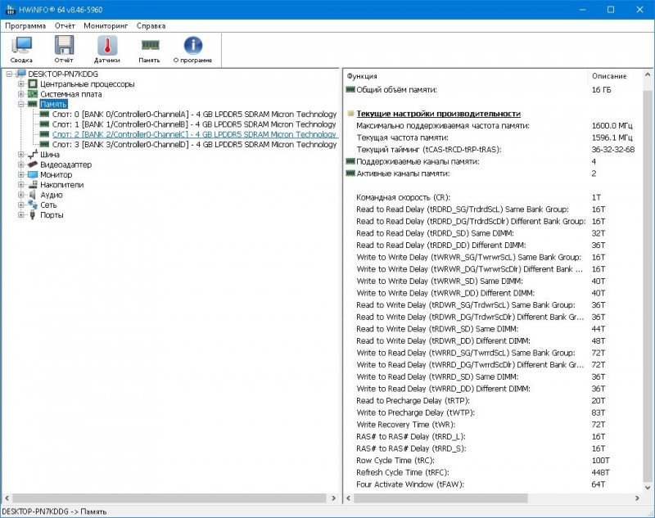
Task: Collapse the Память tree node
Action: point(21,104)
